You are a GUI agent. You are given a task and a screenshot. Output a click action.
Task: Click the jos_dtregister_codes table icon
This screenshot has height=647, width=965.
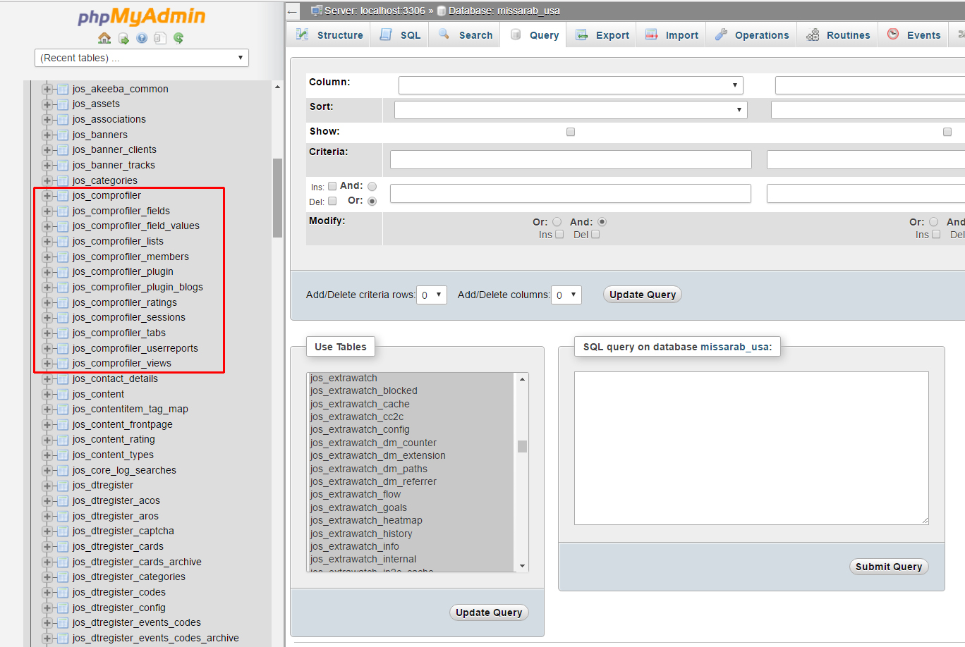(x=63, y=593)
